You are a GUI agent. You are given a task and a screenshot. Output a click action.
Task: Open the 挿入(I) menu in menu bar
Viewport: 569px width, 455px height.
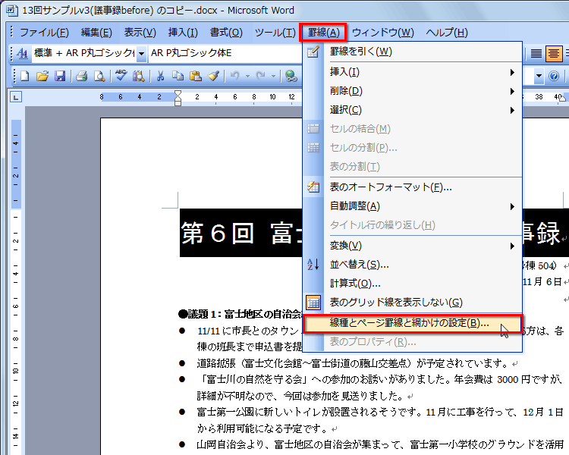pos(183,33)
